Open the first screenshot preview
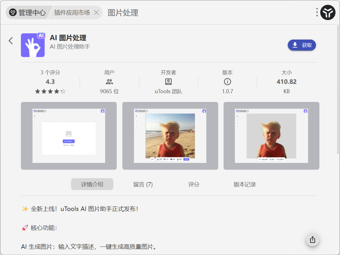Viewport: 340px width, 255px height. point(69,136)
